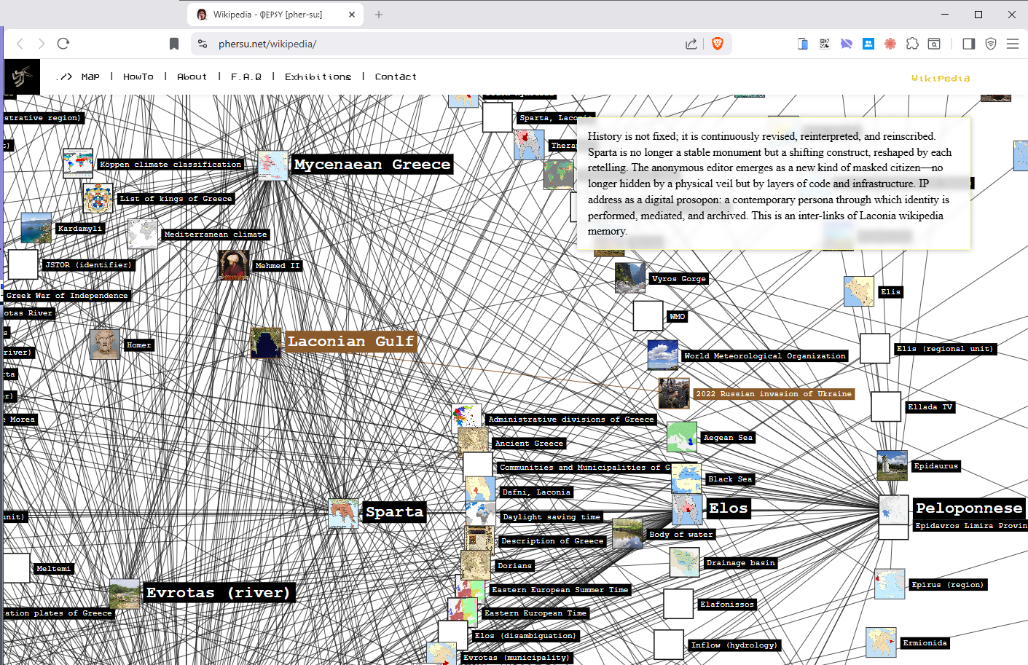Open the phone-shaped extension icon
Image resolution: width=1028 pixels, height=665 pixels.
click(803, 44)
